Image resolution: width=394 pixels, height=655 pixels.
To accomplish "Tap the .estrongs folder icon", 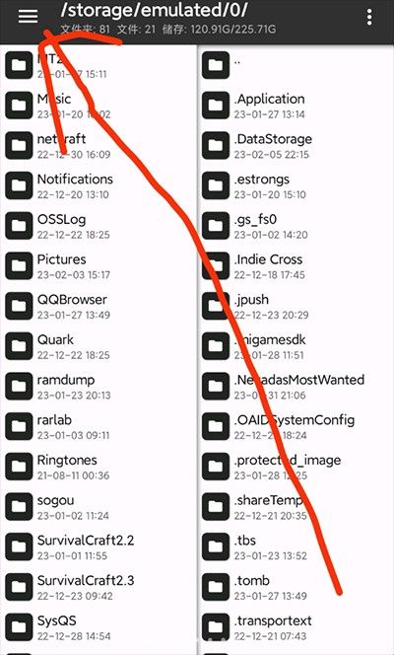I will tap(216, 185).
